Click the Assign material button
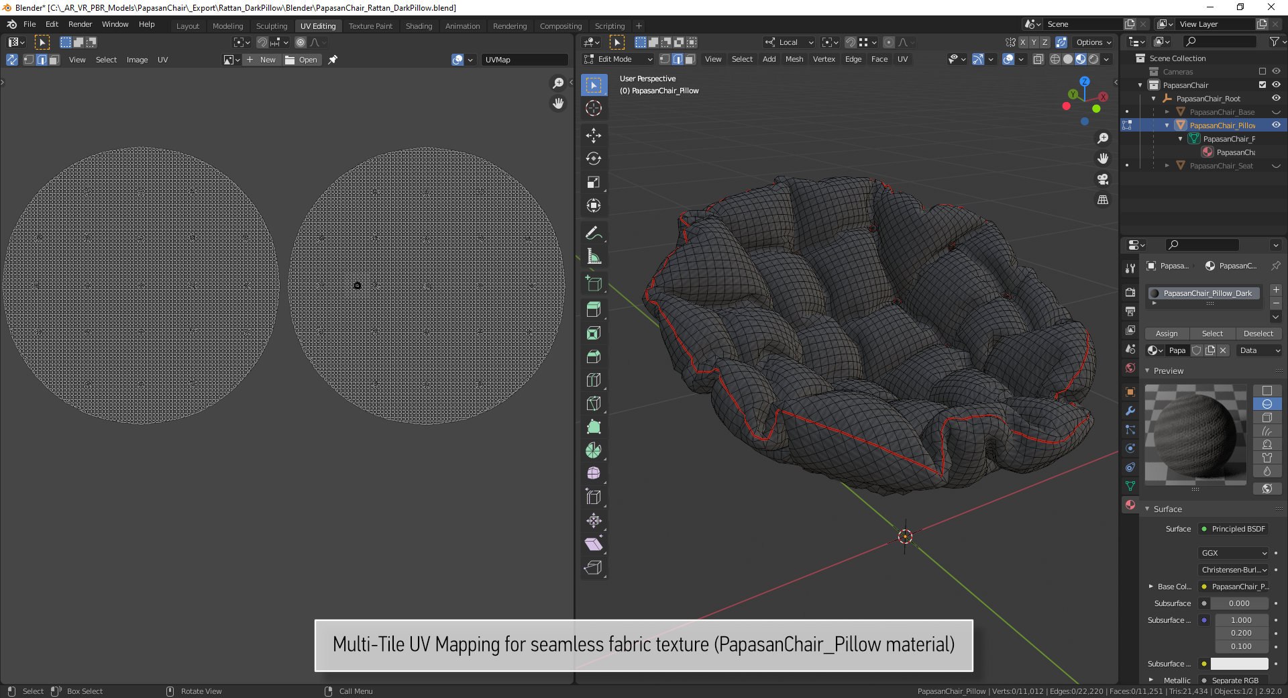1288x698 pixels. click(1167, 334)
